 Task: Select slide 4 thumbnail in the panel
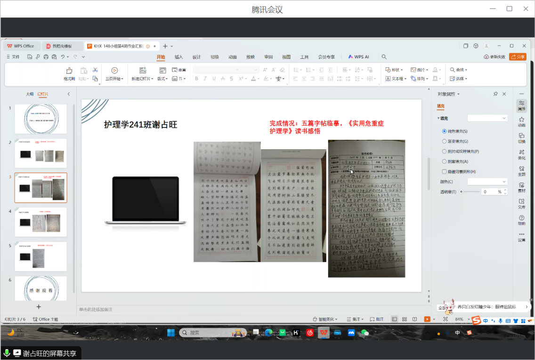pyautogui.click(x=41, y=222)
